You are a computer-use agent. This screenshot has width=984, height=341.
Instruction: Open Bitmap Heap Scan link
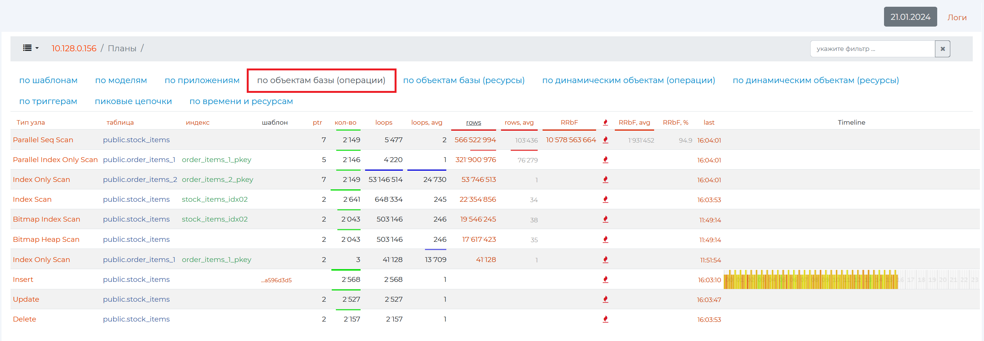46,240
